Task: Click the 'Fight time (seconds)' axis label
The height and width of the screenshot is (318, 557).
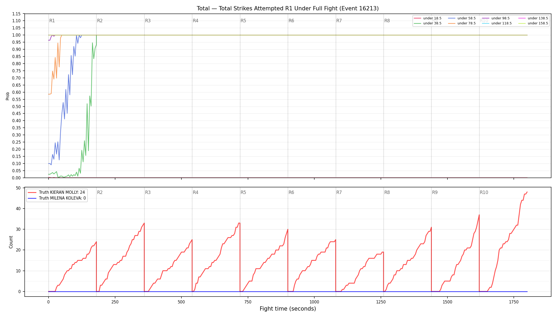Action: click(288, 309)
